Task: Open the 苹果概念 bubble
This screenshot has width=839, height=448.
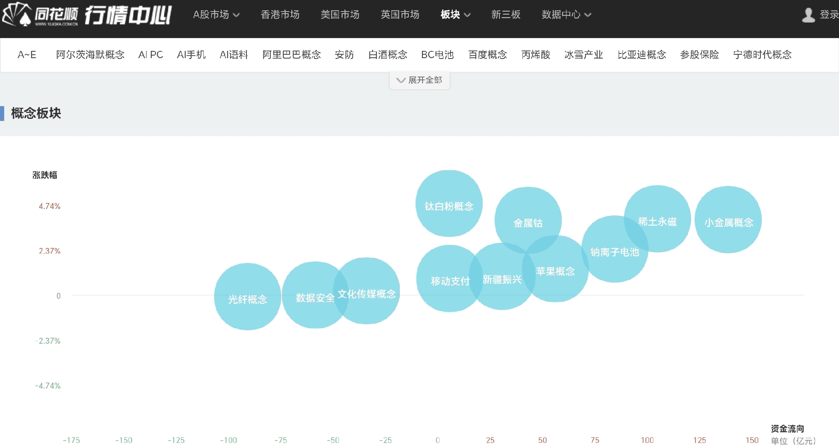Action: pos(556,271)
